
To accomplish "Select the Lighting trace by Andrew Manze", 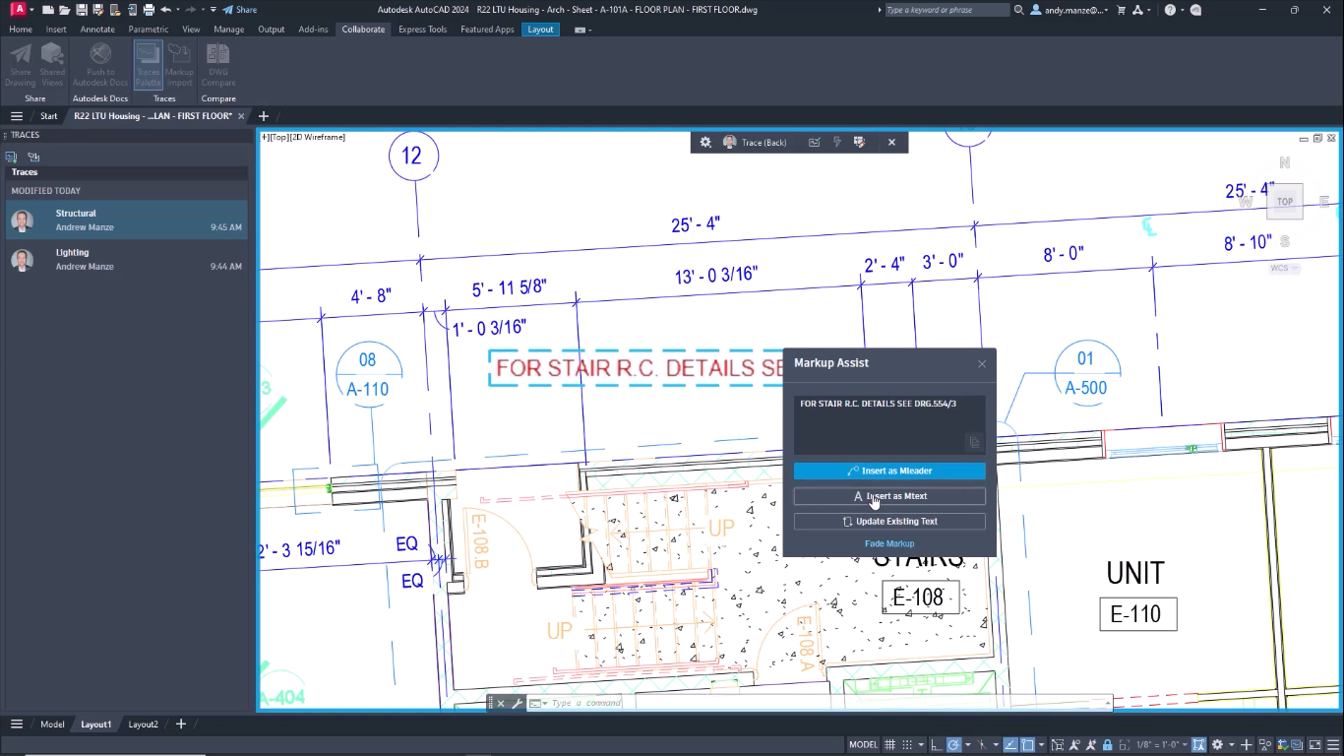I will (x=126, y=260).
